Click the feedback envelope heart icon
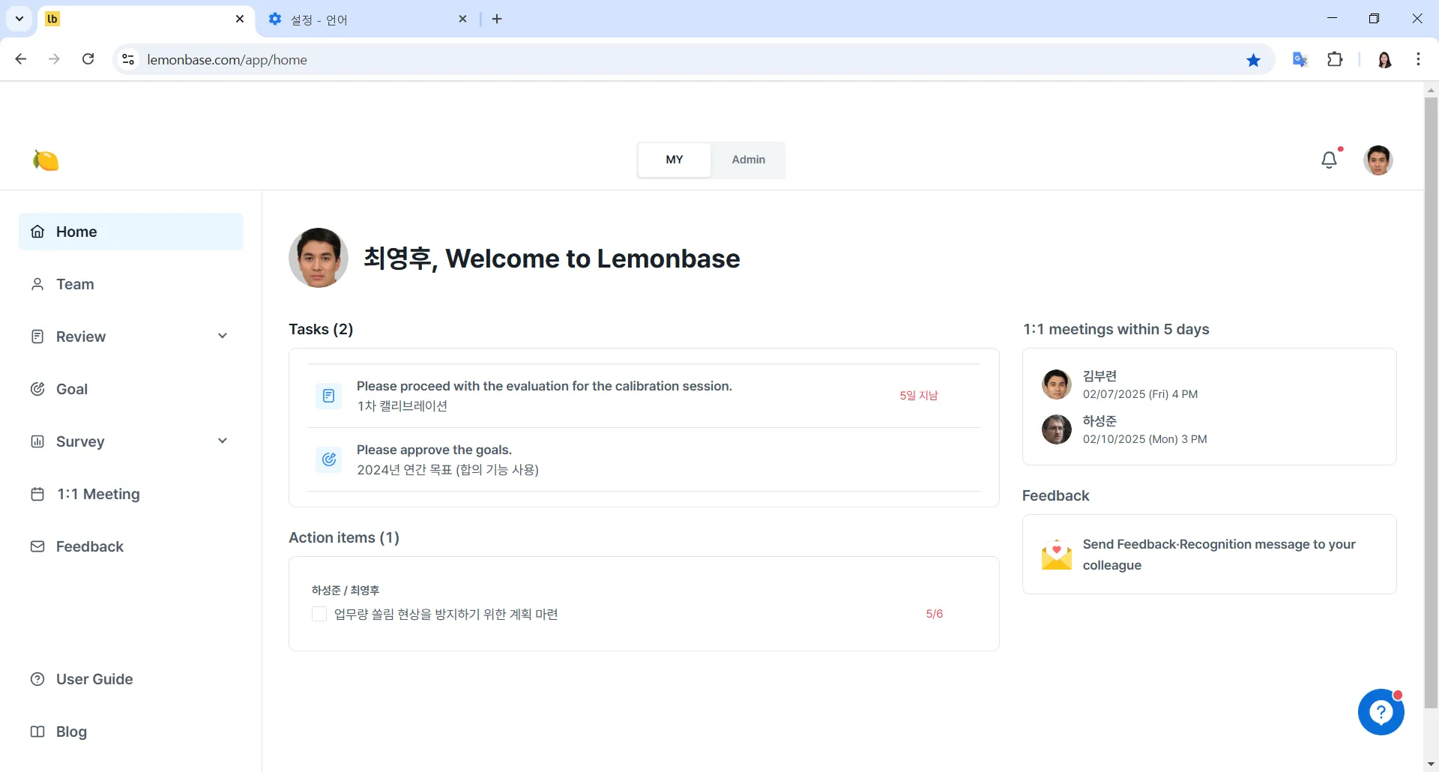The width and height of the screenshot is (1439, 772). 1056,555
